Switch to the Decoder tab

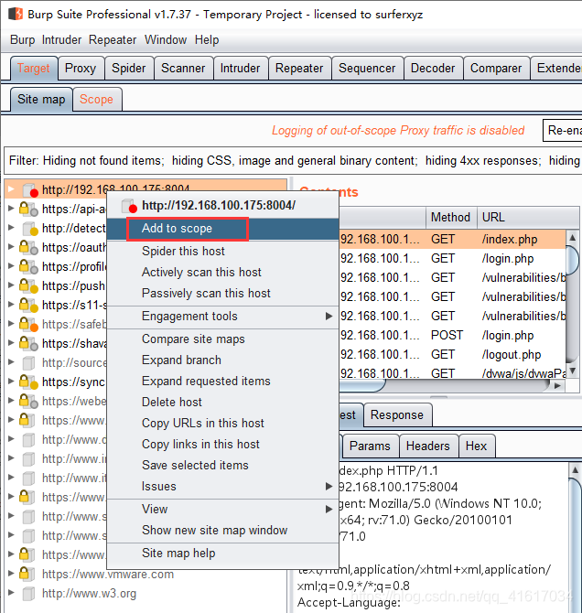pos(433,69)
